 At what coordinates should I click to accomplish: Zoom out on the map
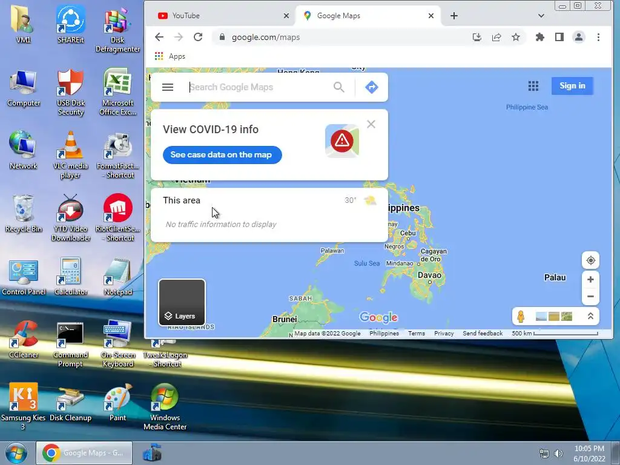tap(590, 296)
